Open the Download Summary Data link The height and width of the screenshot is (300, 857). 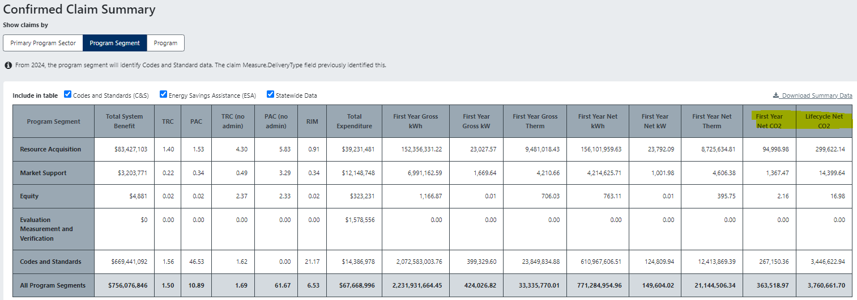pyautogui.click(x=816, y=95)
